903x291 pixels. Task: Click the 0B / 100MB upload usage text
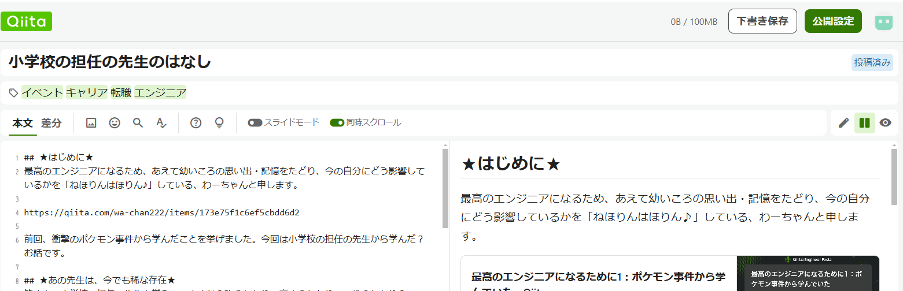click(x=694, y=22)
